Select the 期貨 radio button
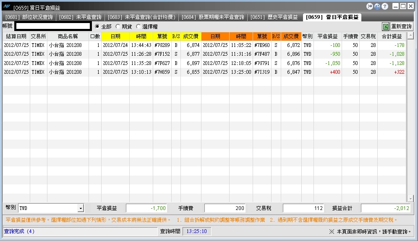Screen dimensions: 418x241 (x=118, y=26)
